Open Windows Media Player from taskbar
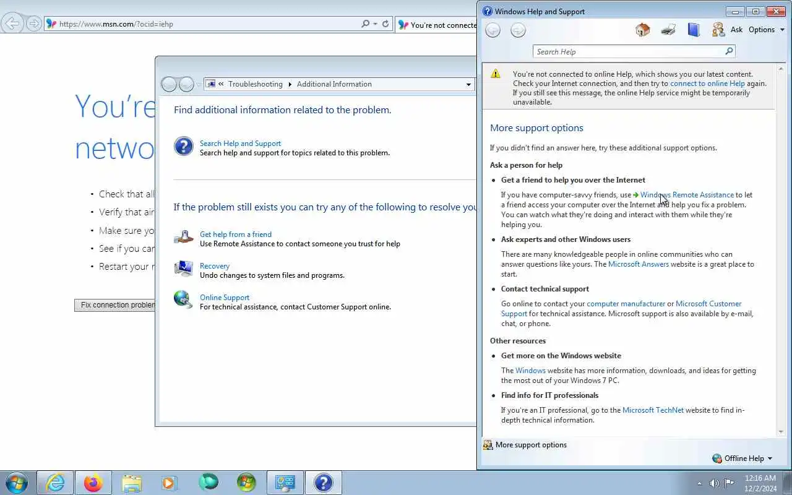This screenshot has height=495, width=792. tap(170, 483)
